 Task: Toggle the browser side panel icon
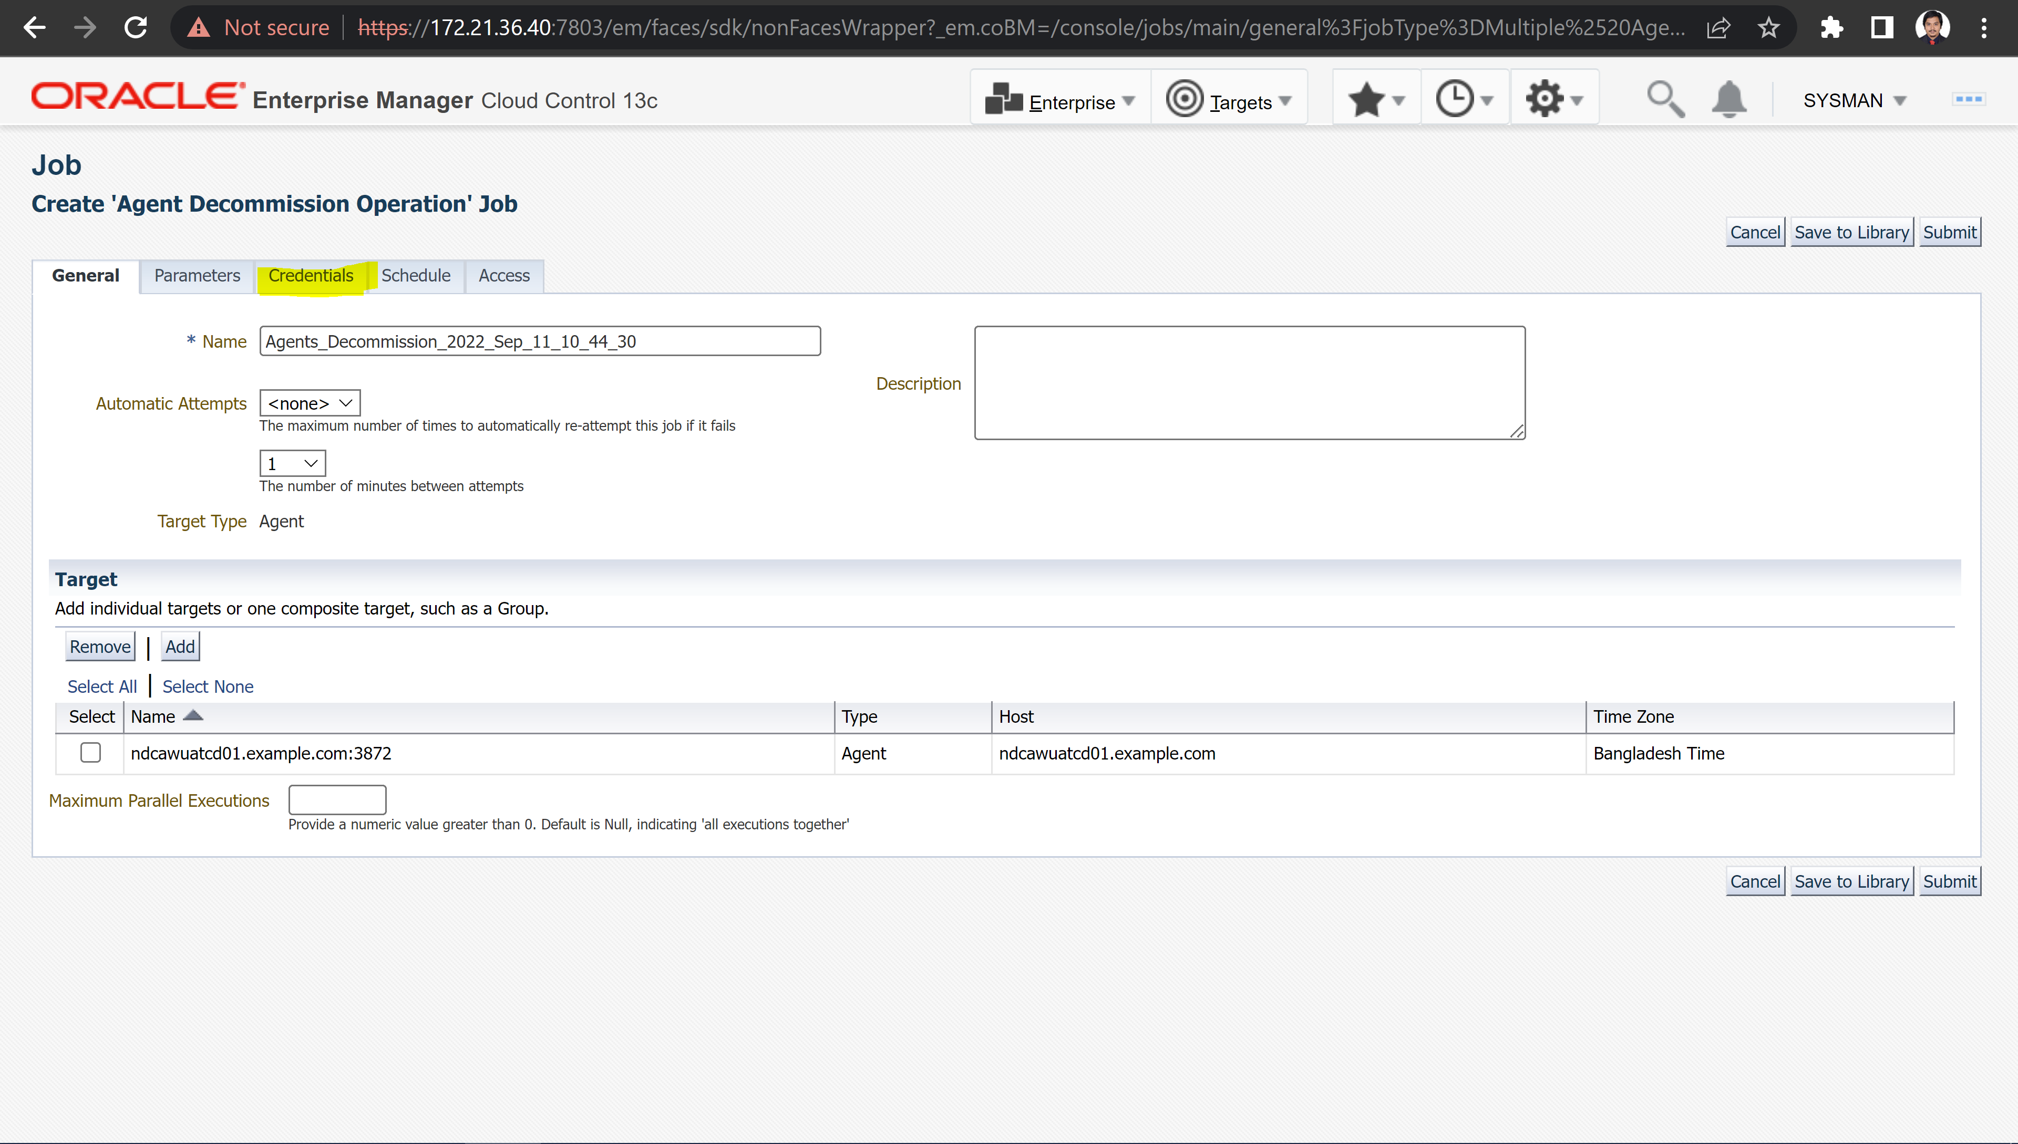[1882, 28]
